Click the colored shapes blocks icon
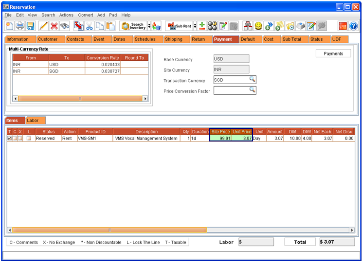The height and width of the screenshot is (263, 362). pyautogui.click(x=156, y=26)
